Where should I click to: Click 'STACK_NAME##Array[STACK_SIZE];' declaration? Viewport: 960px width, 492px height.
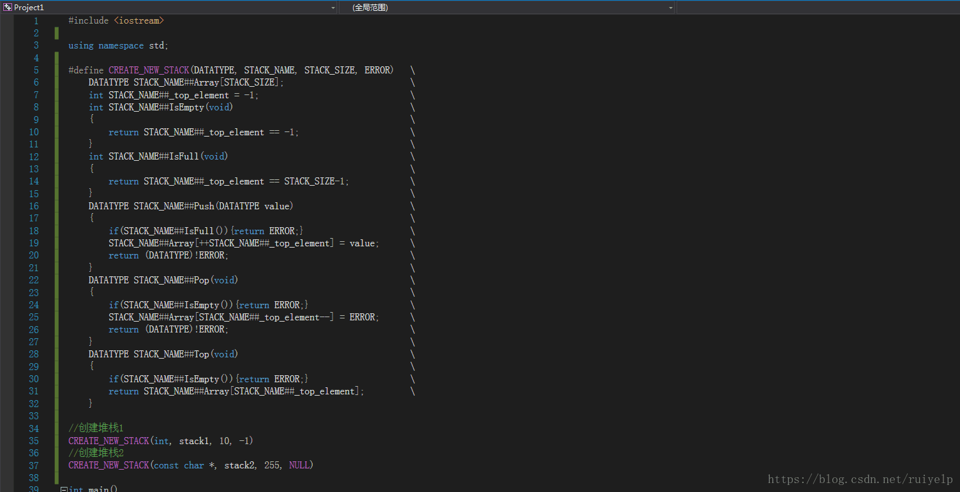[x=209, y=82]
